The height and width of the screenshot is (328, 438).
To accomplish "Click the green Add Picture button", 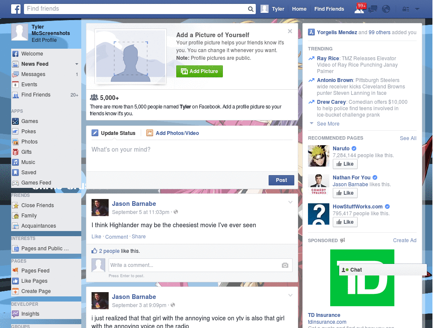I will (x=199, y=71).
